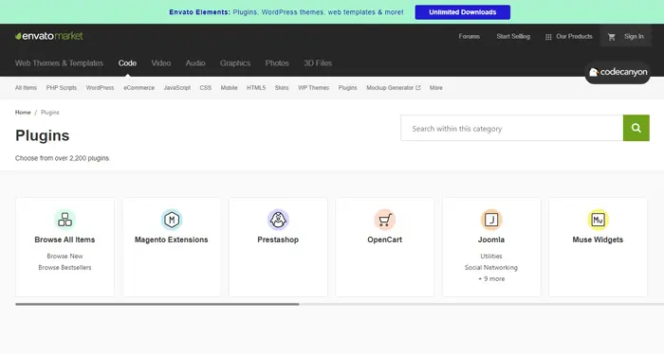Expand the Our Products menu
Screen dimensions: 664x354
pyautogui.click(x=574, y=36)
